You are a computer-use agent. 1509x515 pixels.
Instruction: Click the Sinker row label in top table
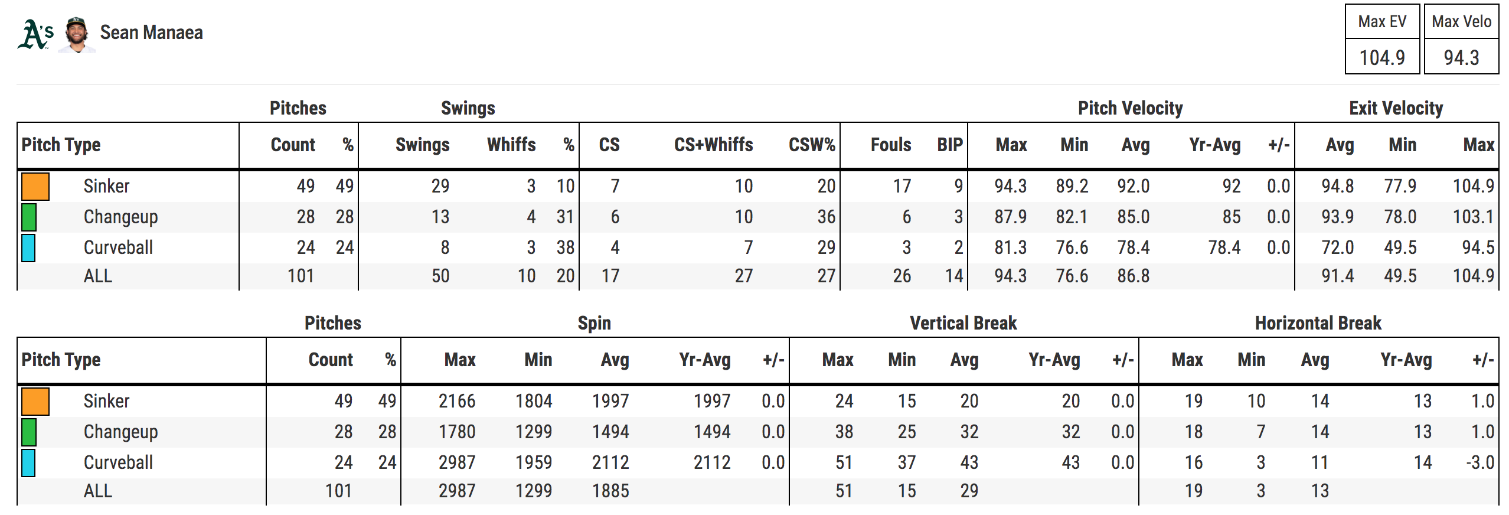(106, 186)
